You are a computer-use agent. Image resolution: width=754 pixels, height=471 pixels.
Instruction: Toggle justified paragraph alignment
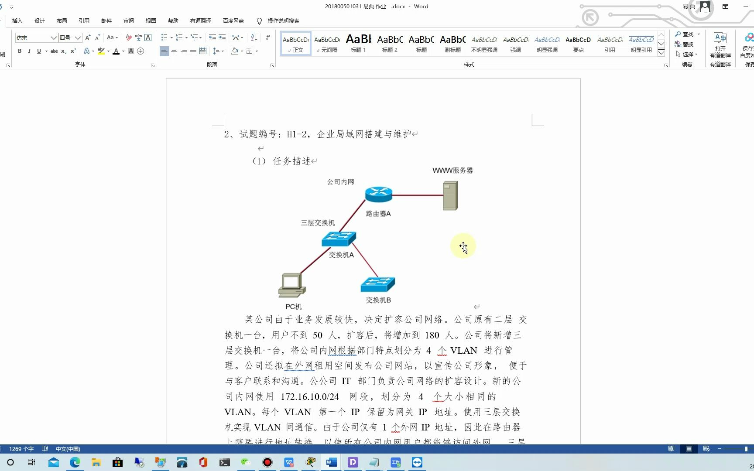(193, 51)
